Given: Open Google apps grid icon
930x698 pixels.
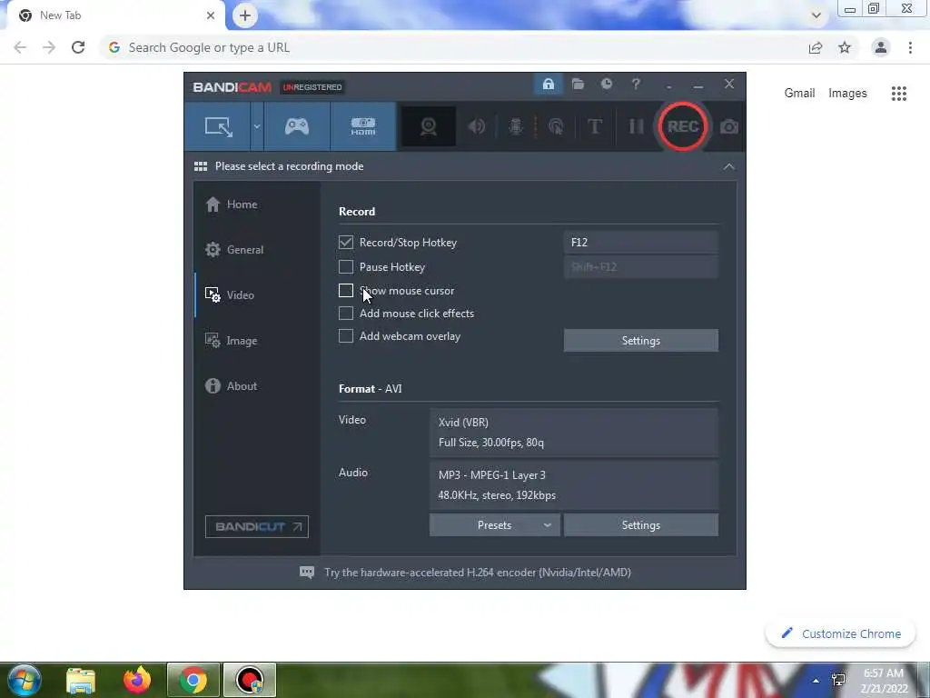Looking at the screenshot, I should [898, 94].
